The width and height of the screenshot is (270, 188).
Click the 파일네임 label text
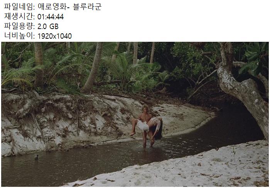[19, 7]
